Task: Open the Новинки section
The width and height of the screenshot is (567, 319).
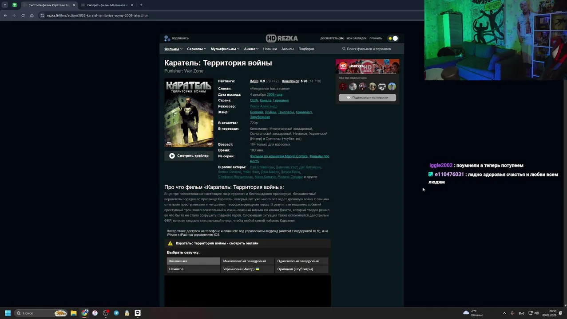Action: tap(270, 49)
